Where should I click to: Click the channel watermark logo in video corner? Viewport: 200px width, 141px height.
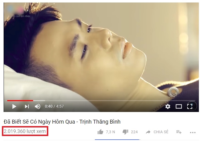(x=19, y=11)
